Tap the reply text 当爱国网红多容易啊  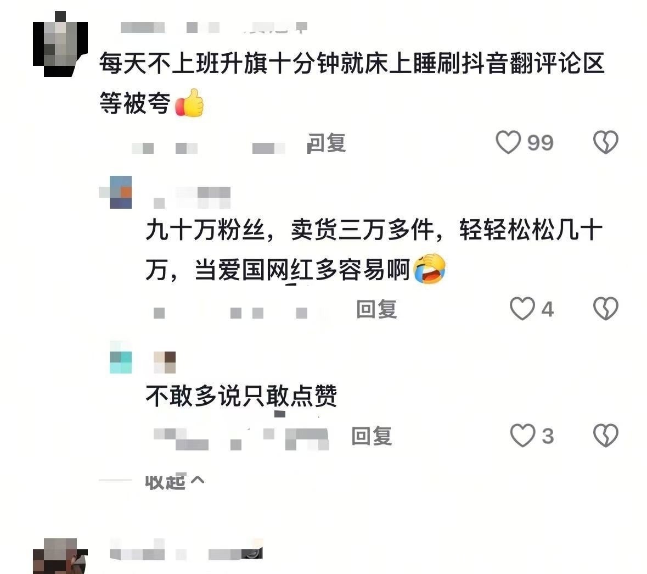pos(302,270)
